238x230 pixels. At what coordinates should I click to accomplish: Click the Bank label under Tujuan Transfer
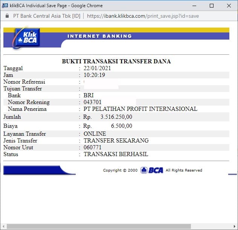pos(14,95)
